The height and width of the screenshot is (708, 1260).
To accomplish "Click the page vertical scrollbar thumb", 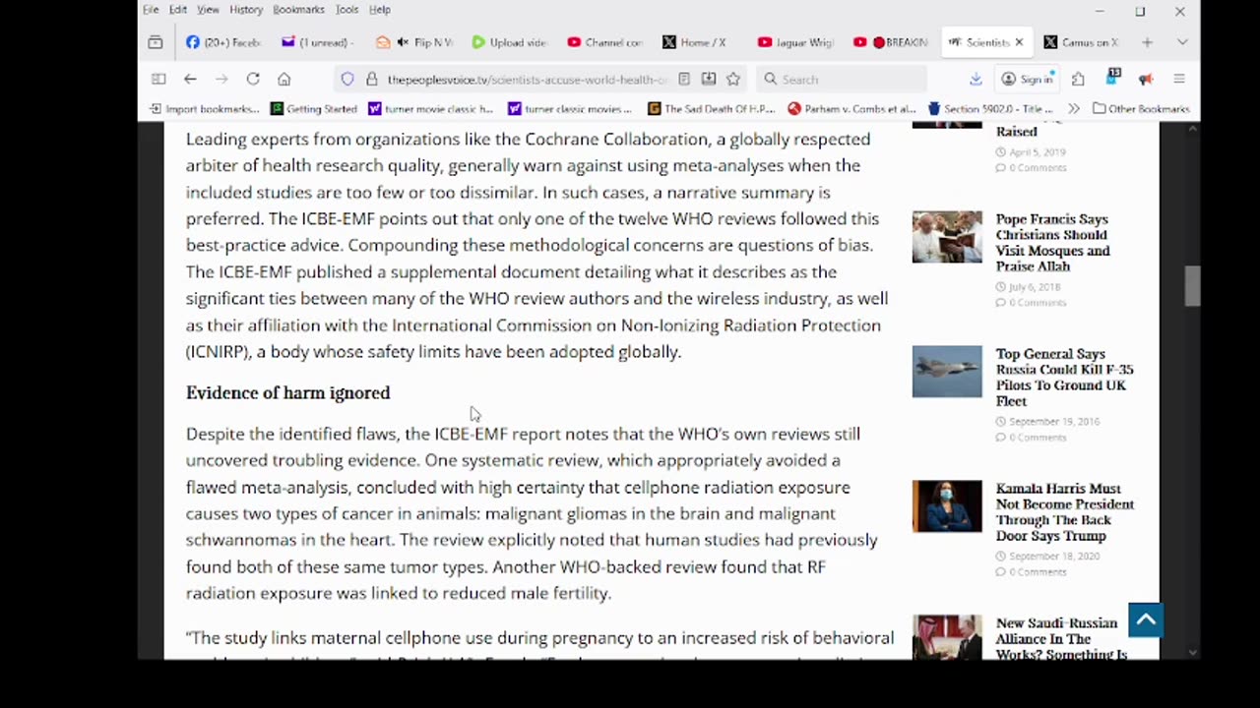I will [1192, 285].
